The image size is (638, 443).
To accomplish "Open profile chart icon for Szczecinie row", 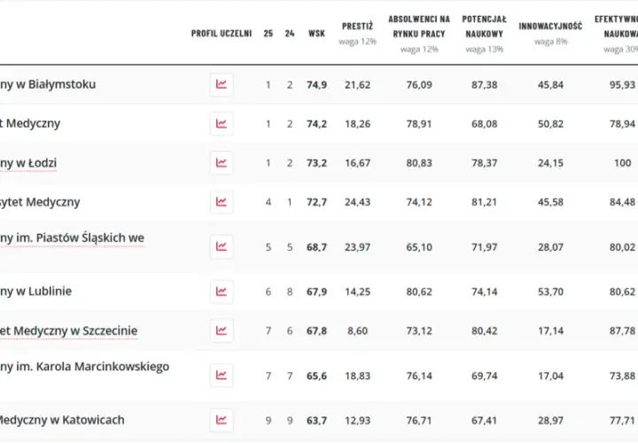I will [x=222, y=330].
